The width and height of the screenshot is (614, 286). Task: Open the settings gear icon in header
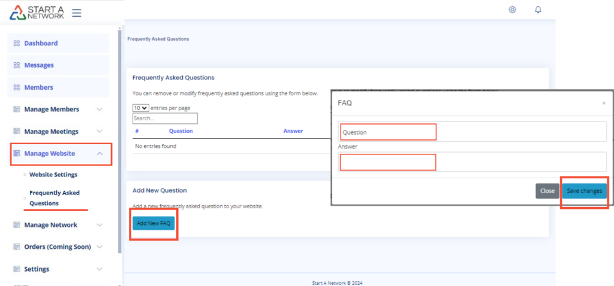point(512,10)
